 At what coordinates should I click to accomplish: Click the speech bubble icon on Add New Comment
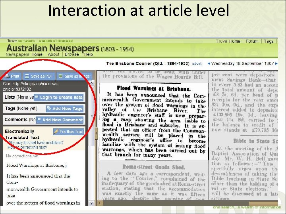(x=39, y=120)
